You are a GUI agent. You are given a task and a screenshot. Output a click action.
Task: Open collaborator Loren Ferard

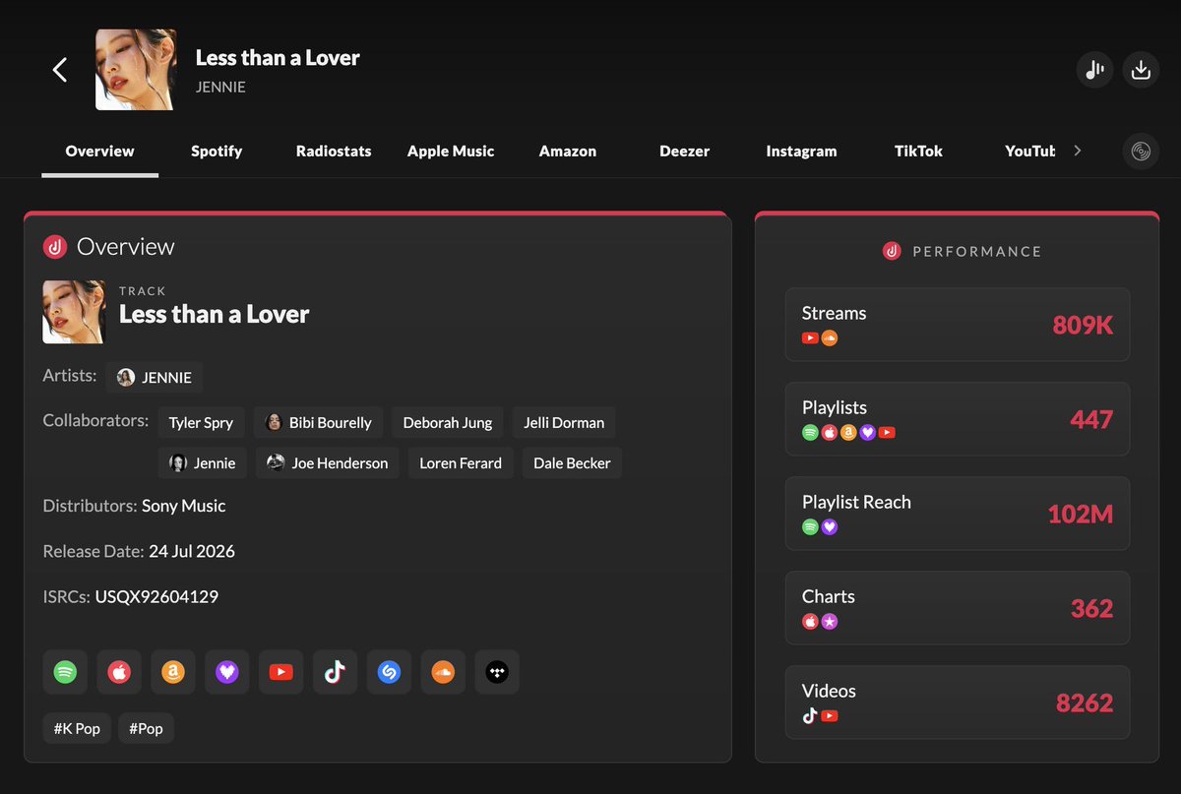(461, 462)
